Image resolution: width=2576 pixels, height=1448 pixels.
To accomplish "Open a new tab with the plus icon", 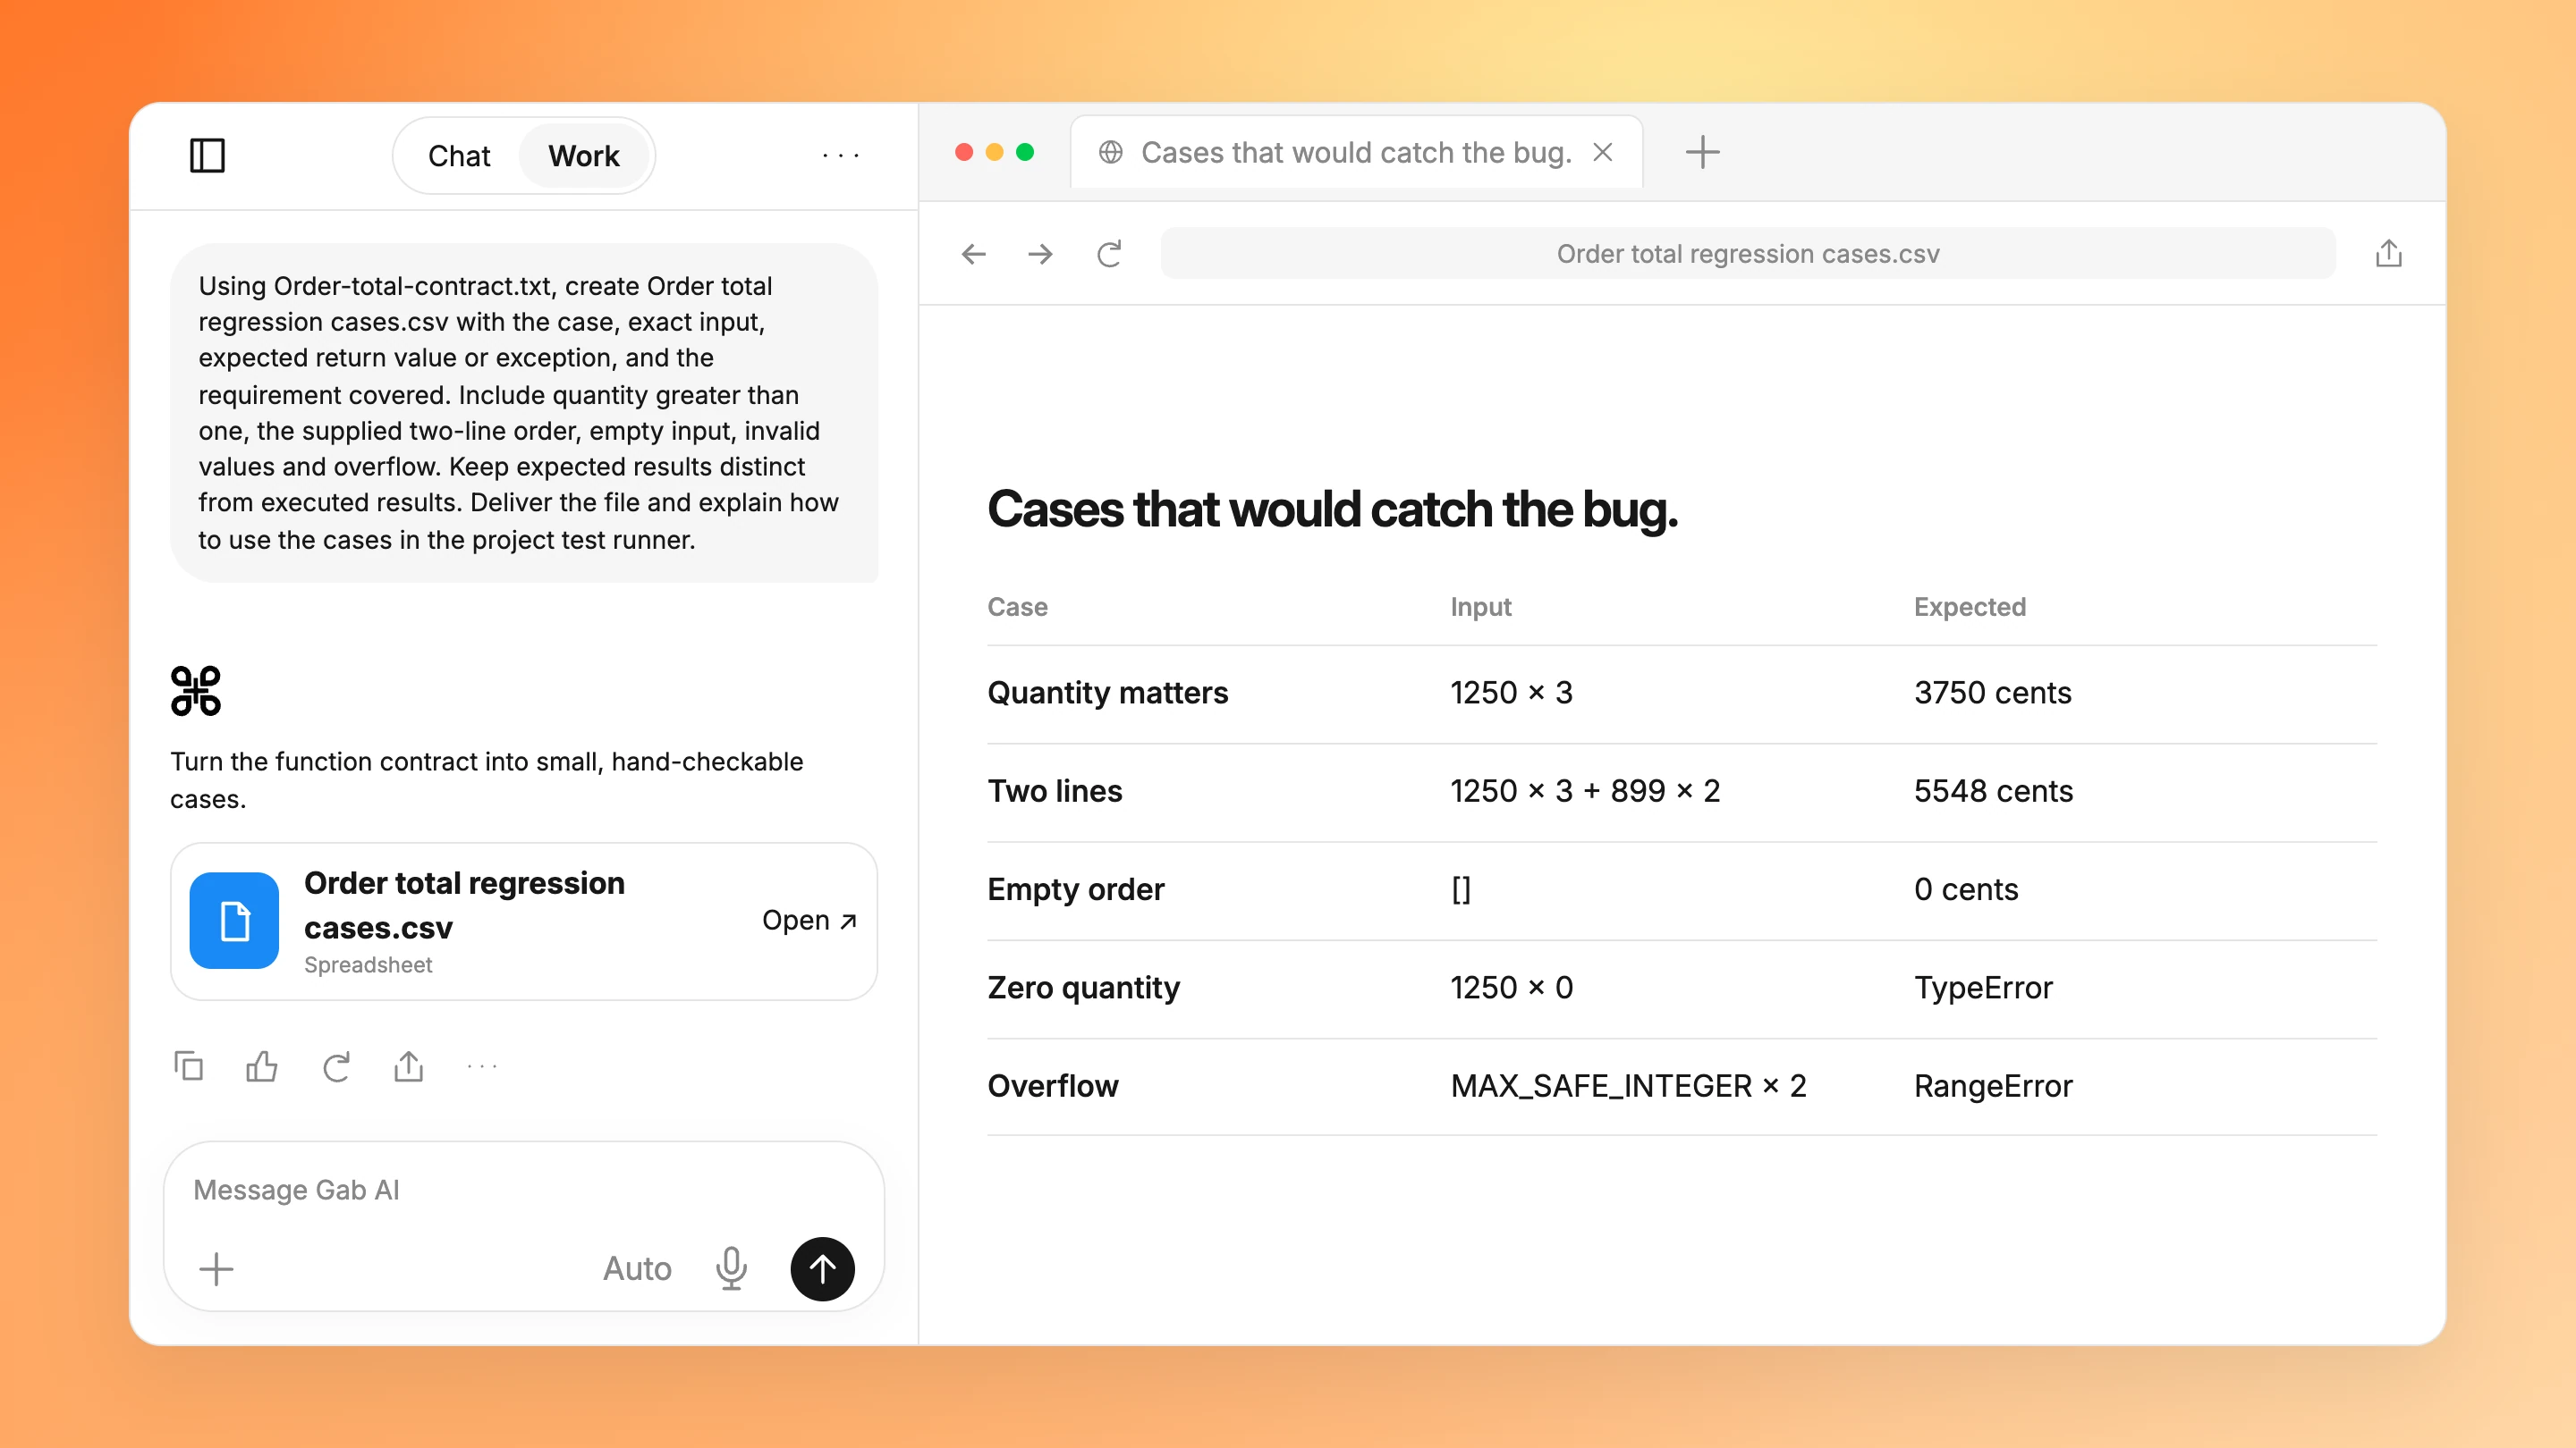I will (1702, 152).
